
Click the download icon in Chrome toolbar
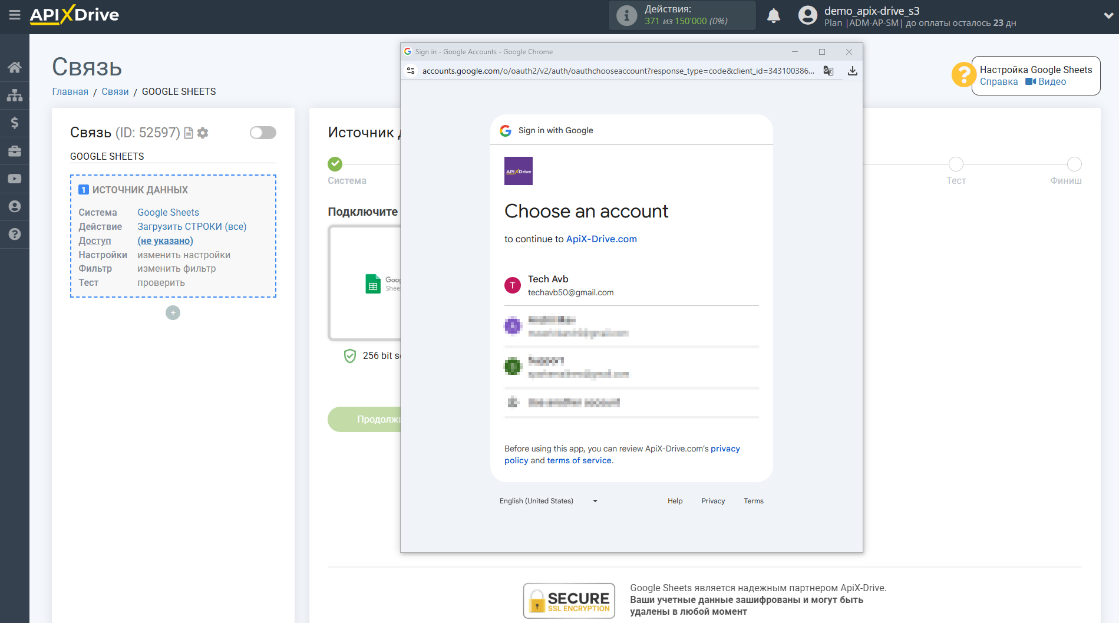point(852,71)
